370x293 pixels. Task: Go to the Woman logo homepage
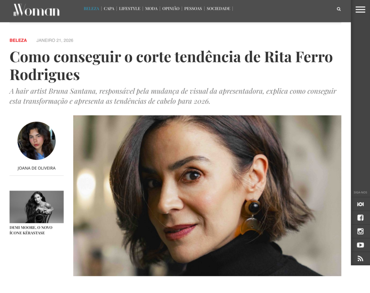[36, 10]
